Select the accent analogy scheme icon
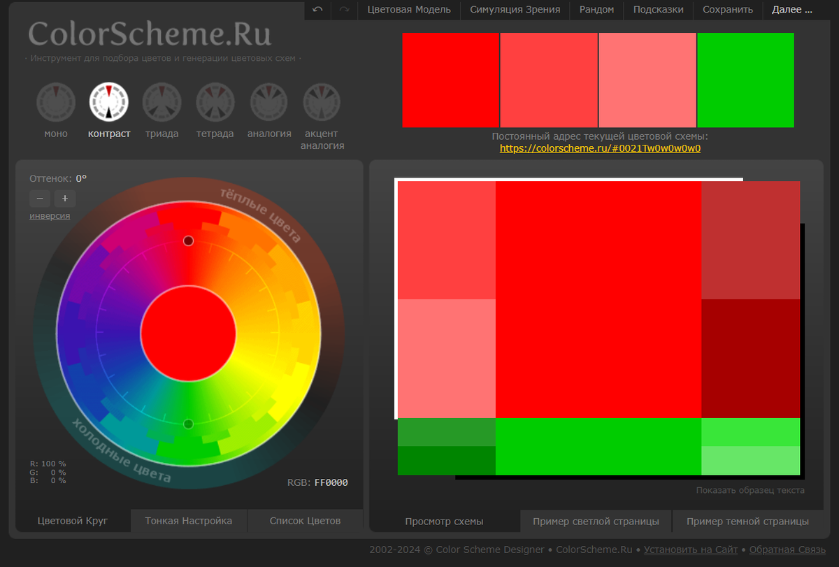Viewport: 839px width, 567px height. point(322,102)
